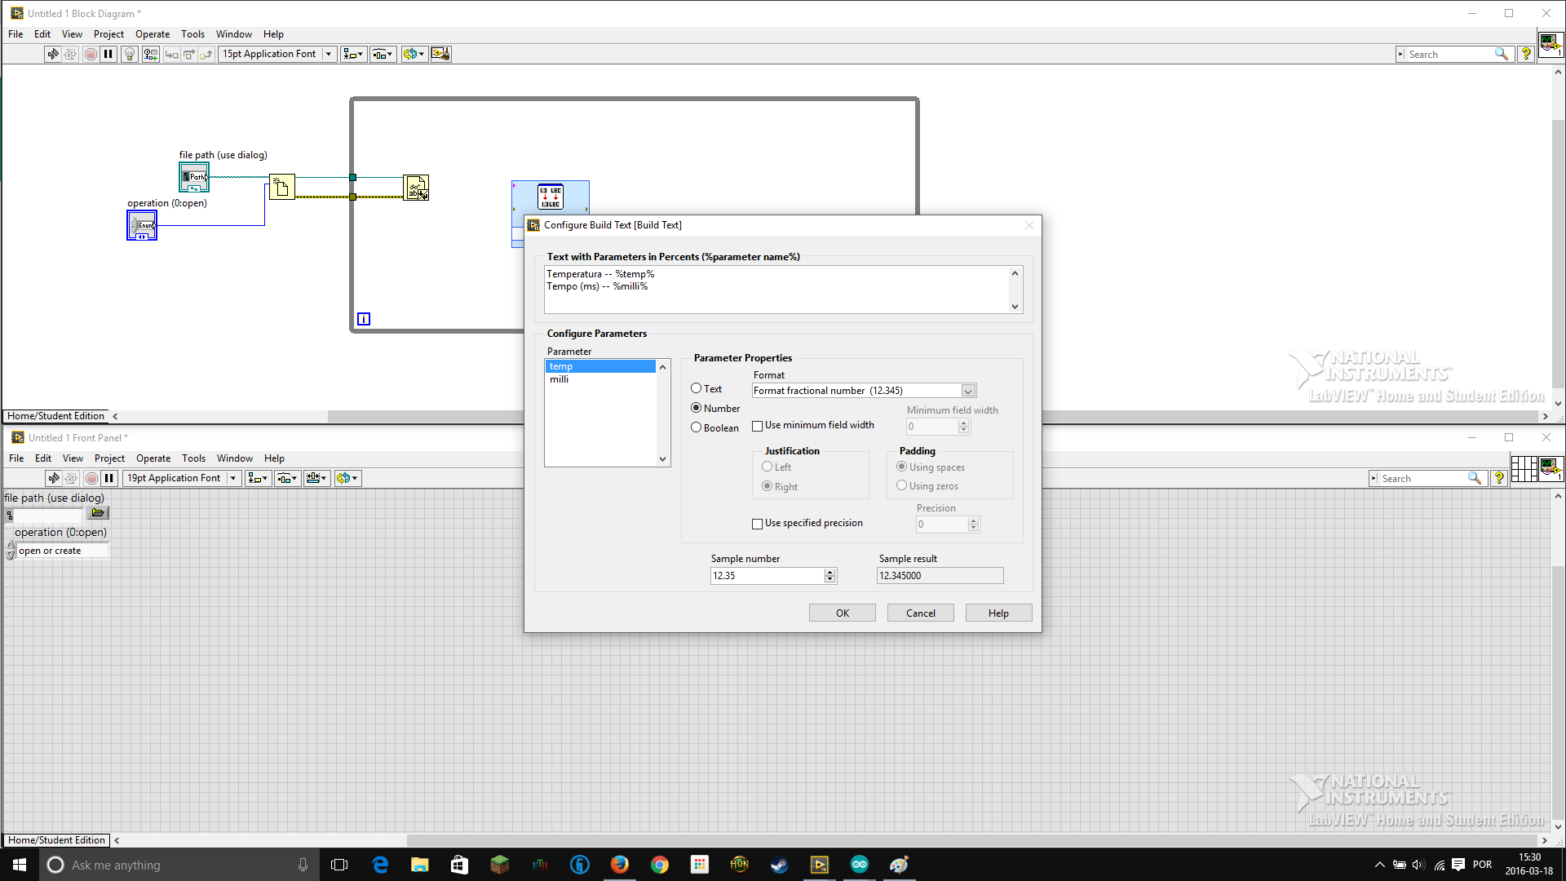Select the milli parameter in list

598,379
